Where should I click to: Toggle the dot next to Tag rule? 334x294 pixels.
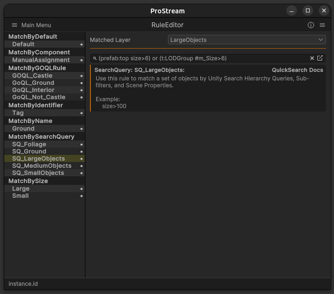coord(81,113)
